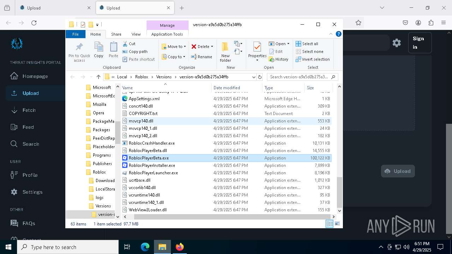The height and width of the screenshot is (254, 452).
Task: Click the Paste ribbon icon
Action: pos(113,50)
